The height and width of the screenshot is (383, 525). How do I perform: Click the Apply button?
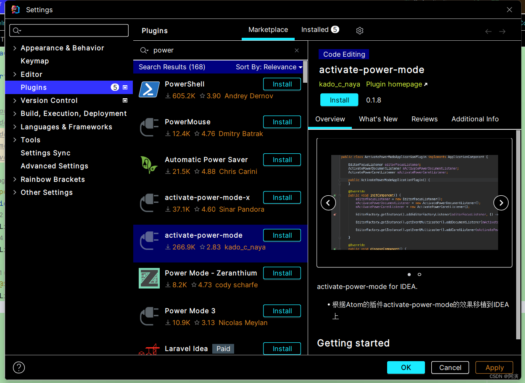pyautogui.click(x=494, y=367)
